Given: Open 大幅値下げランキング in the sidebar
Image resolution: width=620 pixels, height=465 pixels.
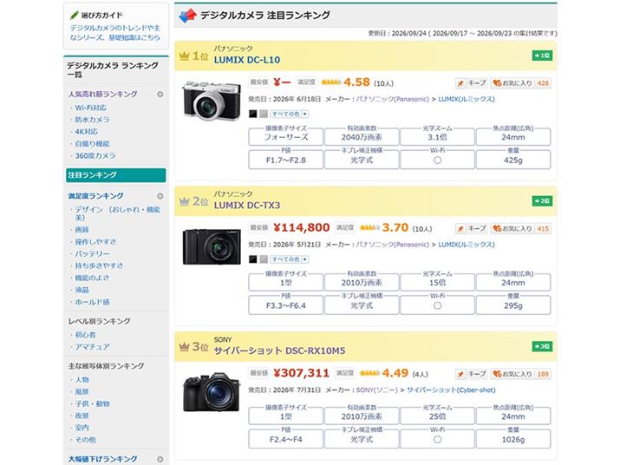Looking at the screenshot, I should click(x=103, y=459).
